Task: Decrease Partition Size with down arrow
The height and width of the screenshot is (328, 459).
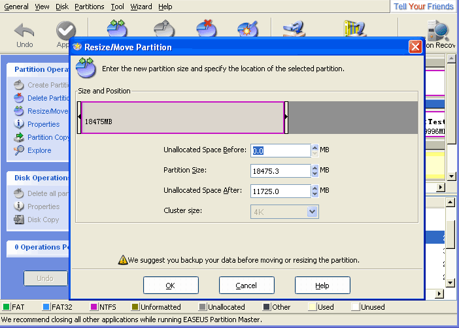Action: point(314,174)
